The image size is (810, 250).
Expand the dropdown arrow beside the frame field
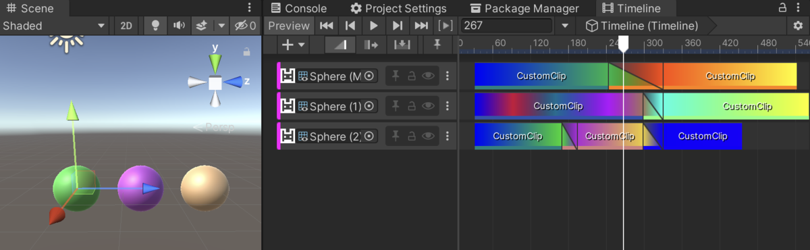[x=565, y=26]
